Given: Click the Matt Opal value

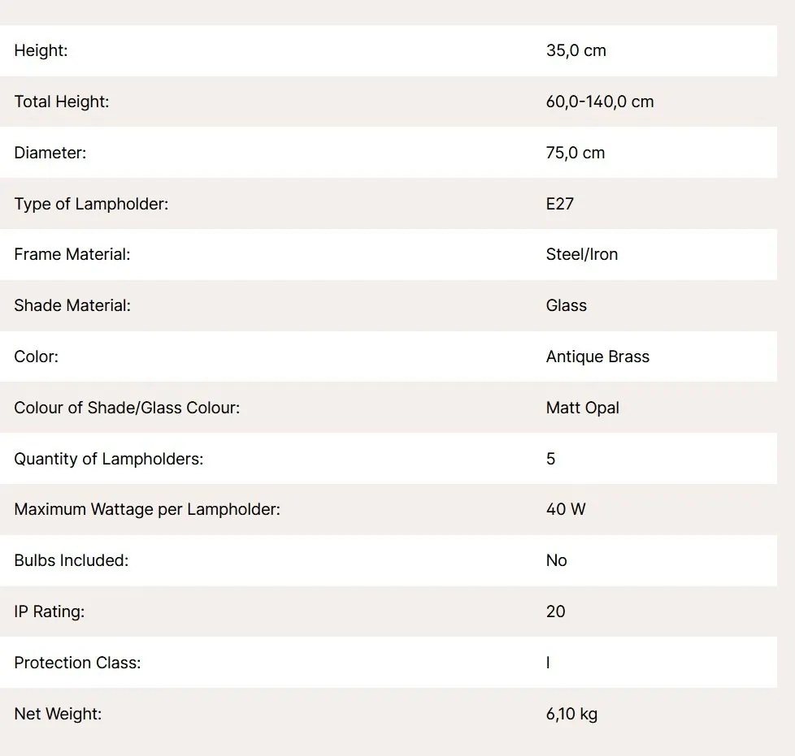Looking at the screenshot, I should (583, 408).
